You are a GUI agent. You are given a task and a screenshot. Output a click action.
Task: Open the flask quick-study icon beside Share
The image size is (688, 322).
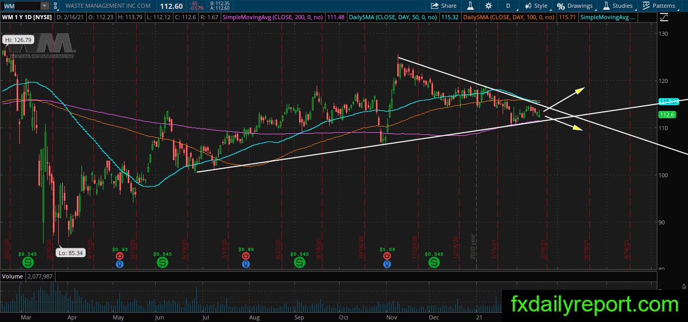click(471, 6)
